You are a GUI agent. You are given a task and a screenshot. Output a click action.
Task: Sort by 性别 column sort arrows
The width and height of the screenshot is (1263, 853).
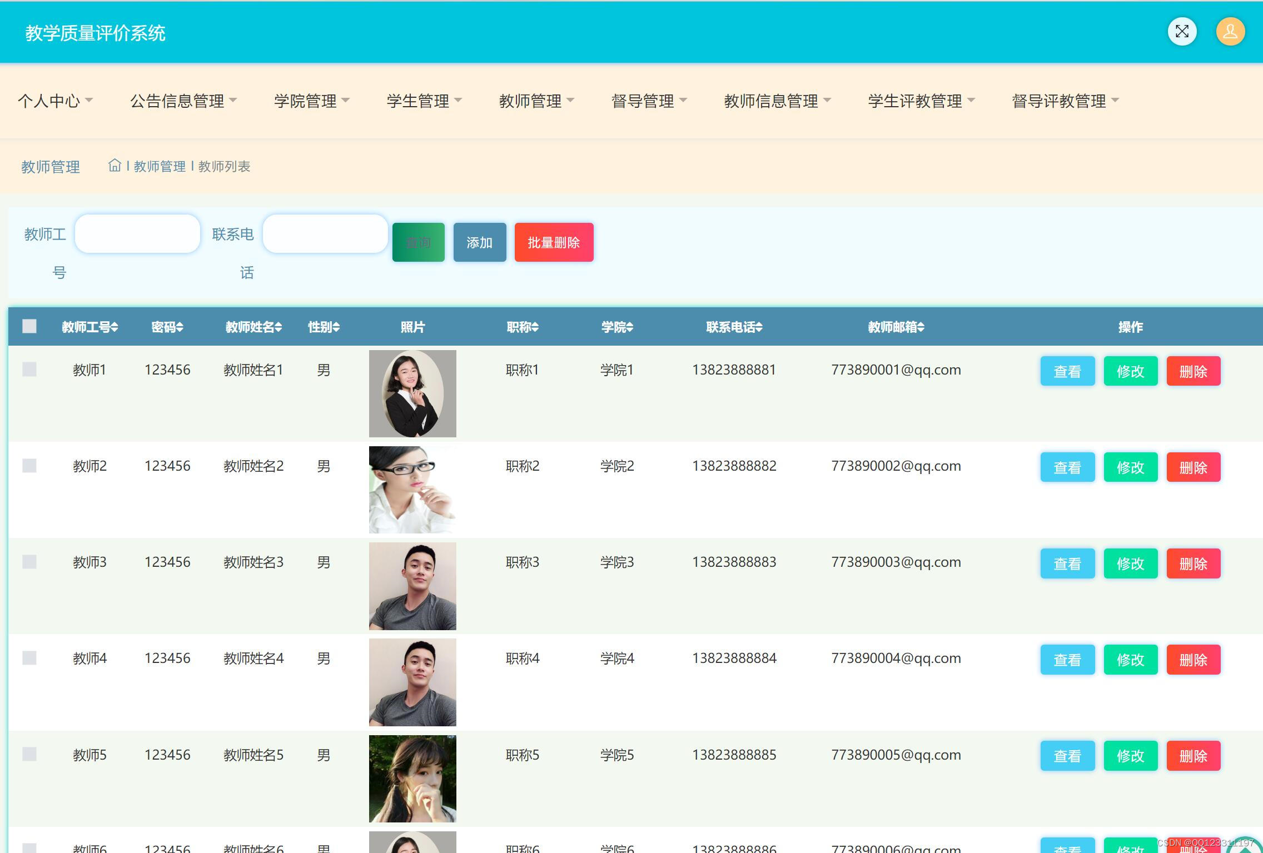click(336, 327)
